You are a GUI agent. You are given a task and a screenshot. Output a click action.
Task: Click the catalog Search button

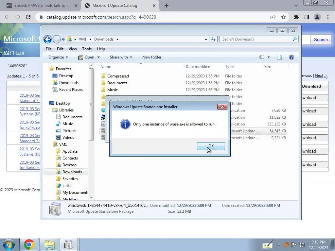(321, 40)
